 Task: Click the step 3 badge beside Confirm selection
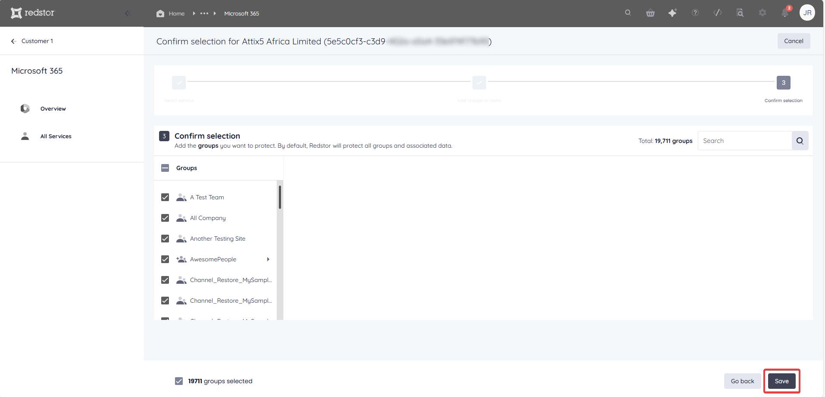[x=164, y=136]
